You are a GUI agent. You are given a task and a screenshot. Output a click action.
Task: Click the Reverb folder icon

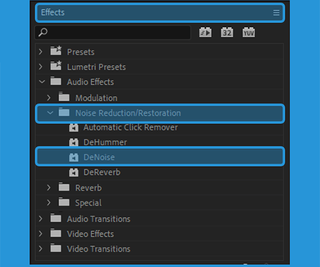coord(64,187)
